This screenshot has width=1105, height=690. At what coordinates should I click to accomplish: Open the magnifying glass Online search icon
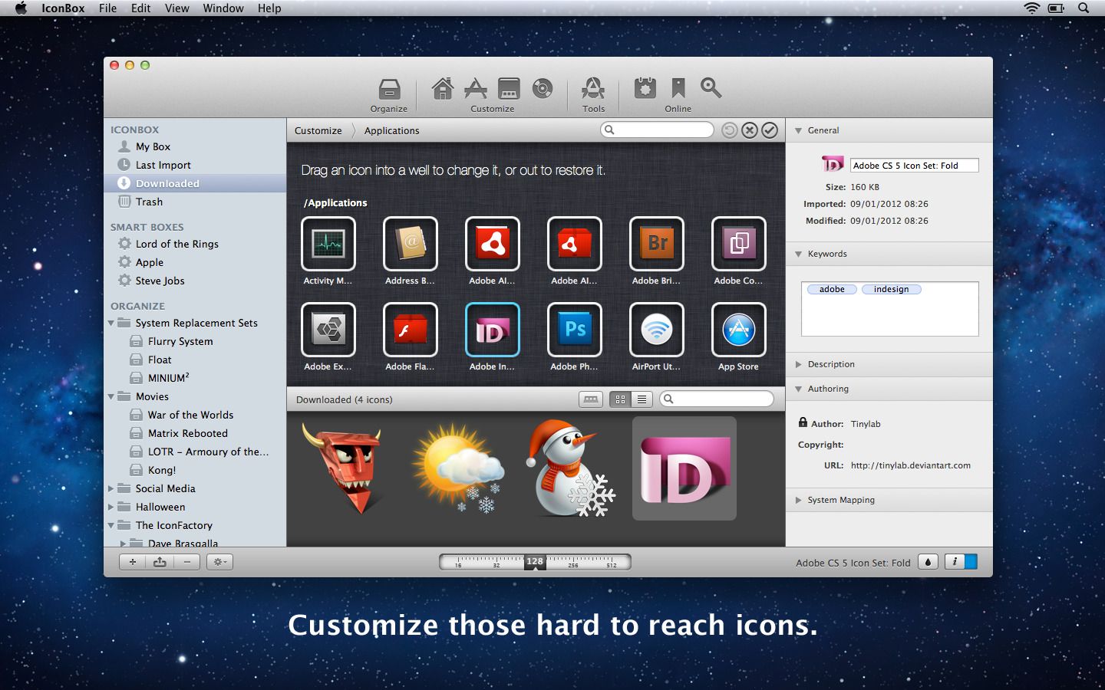[710, 88]
